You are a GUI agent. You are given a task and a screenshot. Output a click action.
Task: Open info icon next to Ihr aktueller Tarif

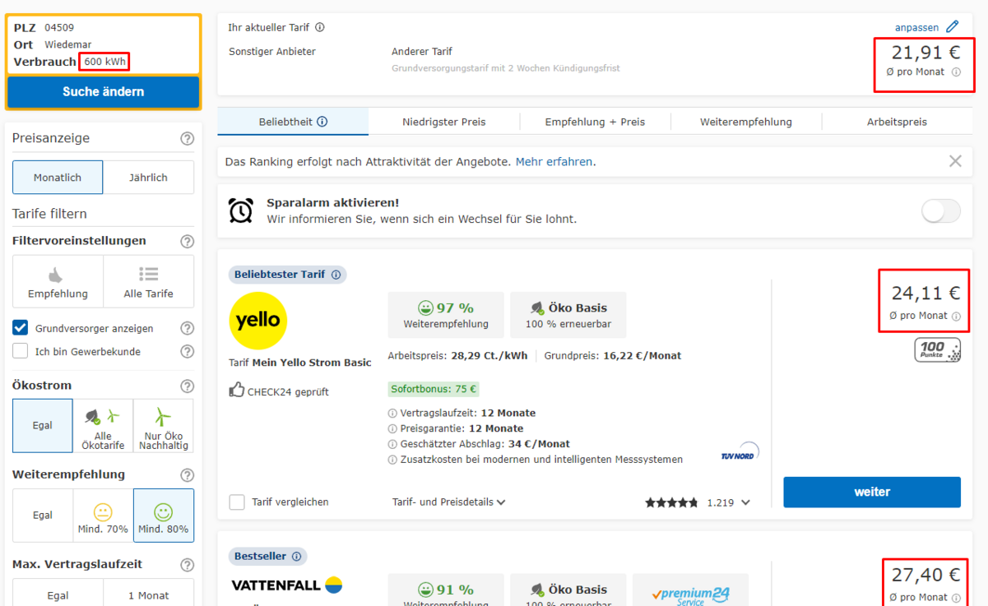pos(320,27)
